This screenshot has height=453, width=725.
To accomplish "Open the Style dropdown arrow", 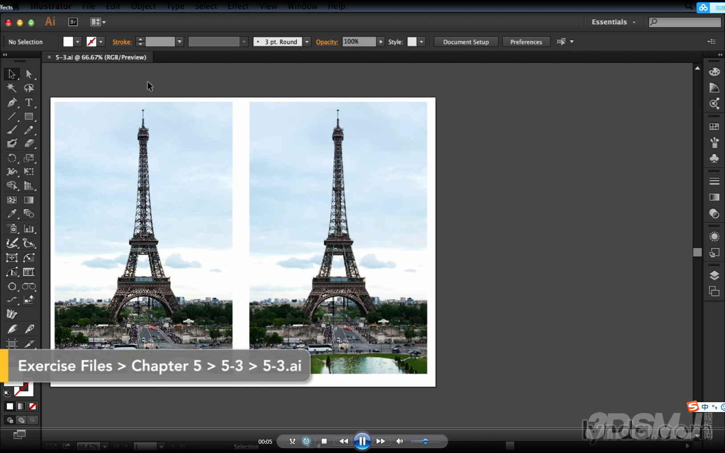I will click(x=422, y=42).
